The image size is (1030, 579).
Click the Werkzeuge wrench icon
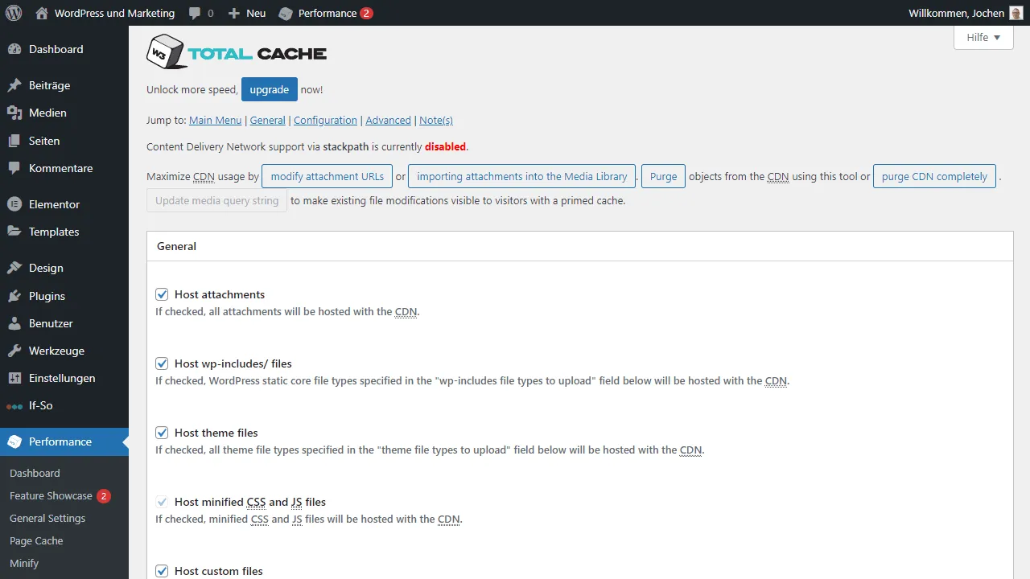(x=14, y=351)
